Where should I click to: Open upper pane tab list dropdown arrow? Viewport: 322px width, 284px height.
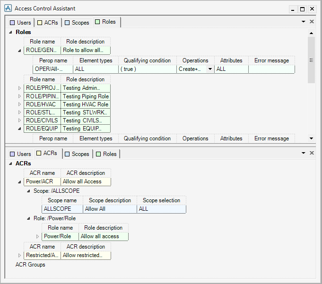(x=303, y=22)
